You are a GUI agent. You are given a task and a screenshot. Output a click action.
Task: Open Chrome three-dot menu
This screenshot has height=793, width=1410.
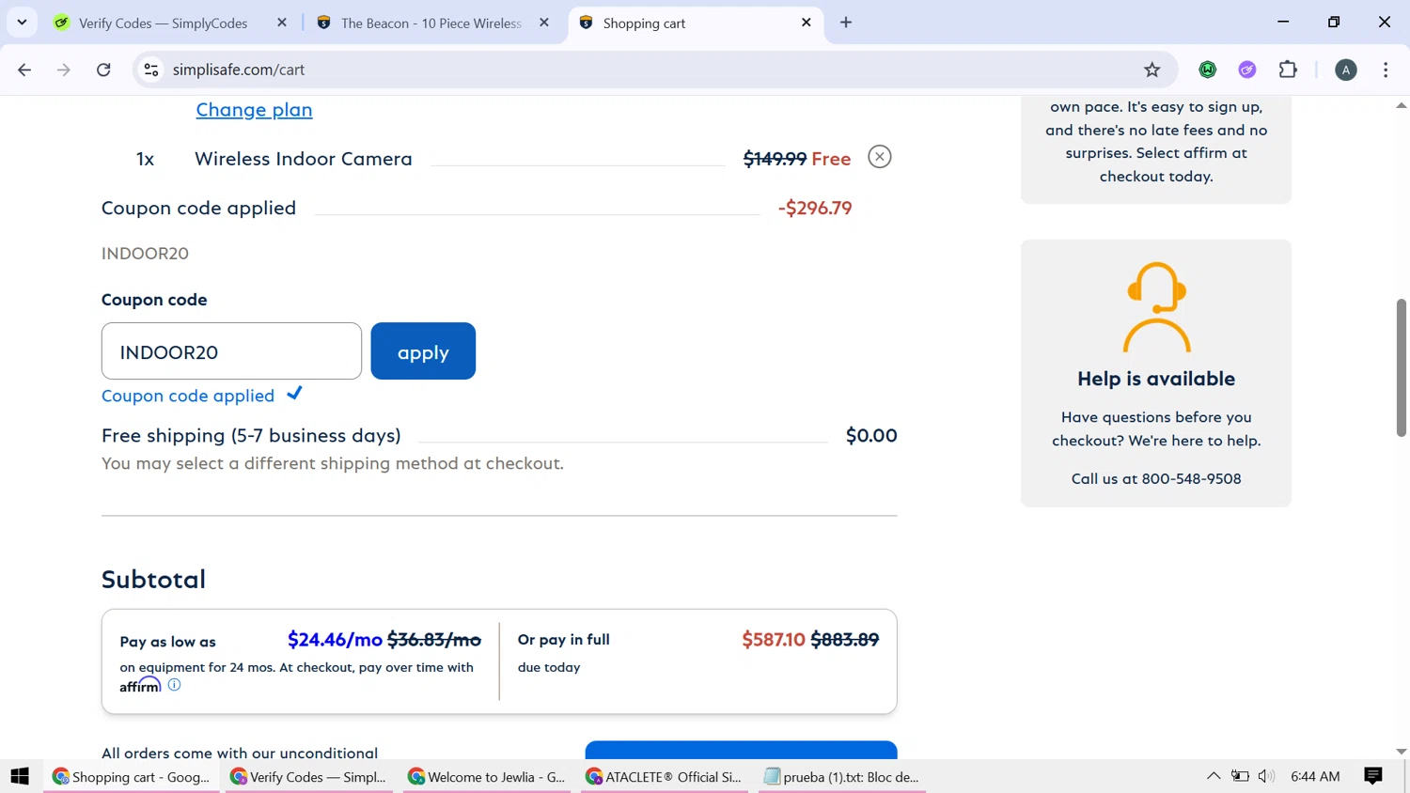tap(1385, 70)
